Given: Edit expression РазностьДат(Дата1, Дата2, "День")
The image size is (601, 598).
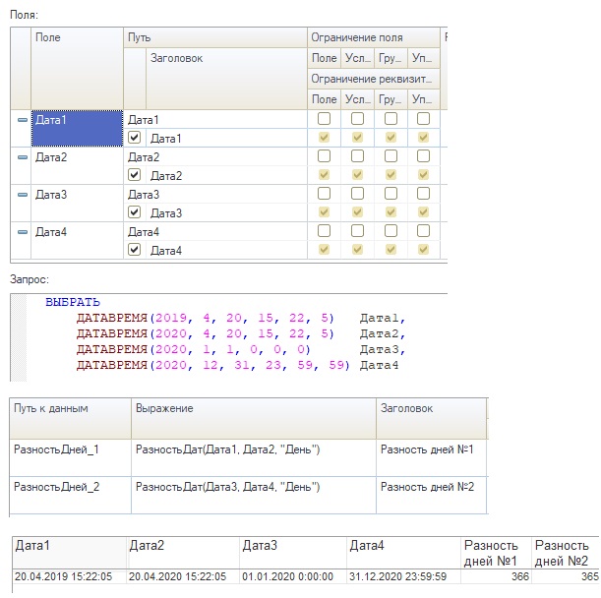Looking at the screenshot, I should click(254, 457).
